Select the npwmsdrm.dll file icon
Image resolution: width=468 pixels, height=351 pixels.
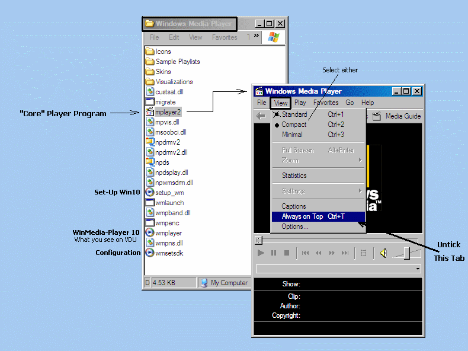click(150, 183)
